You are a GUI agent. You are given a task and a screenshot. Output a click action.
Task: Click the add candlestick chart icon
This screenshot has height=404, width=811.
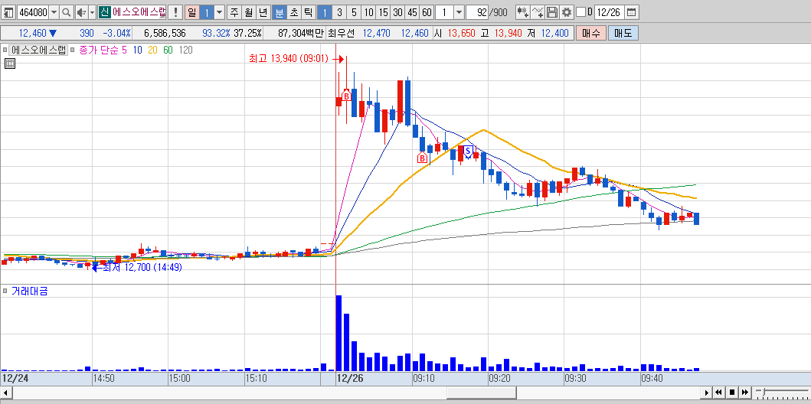523,12
